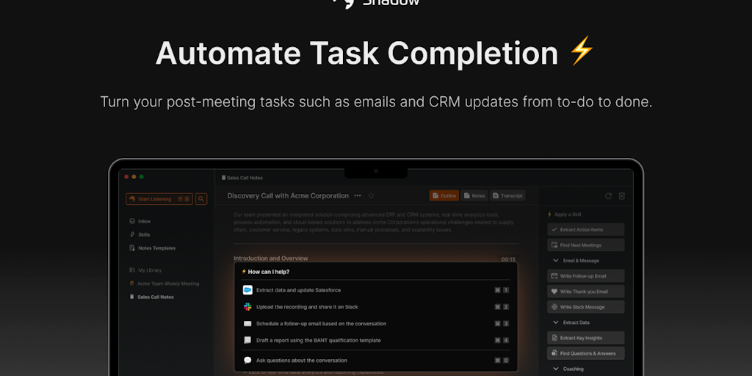
Task: Switch to the Outline tab
Action: pyautogui.click(x=444, y=195)
